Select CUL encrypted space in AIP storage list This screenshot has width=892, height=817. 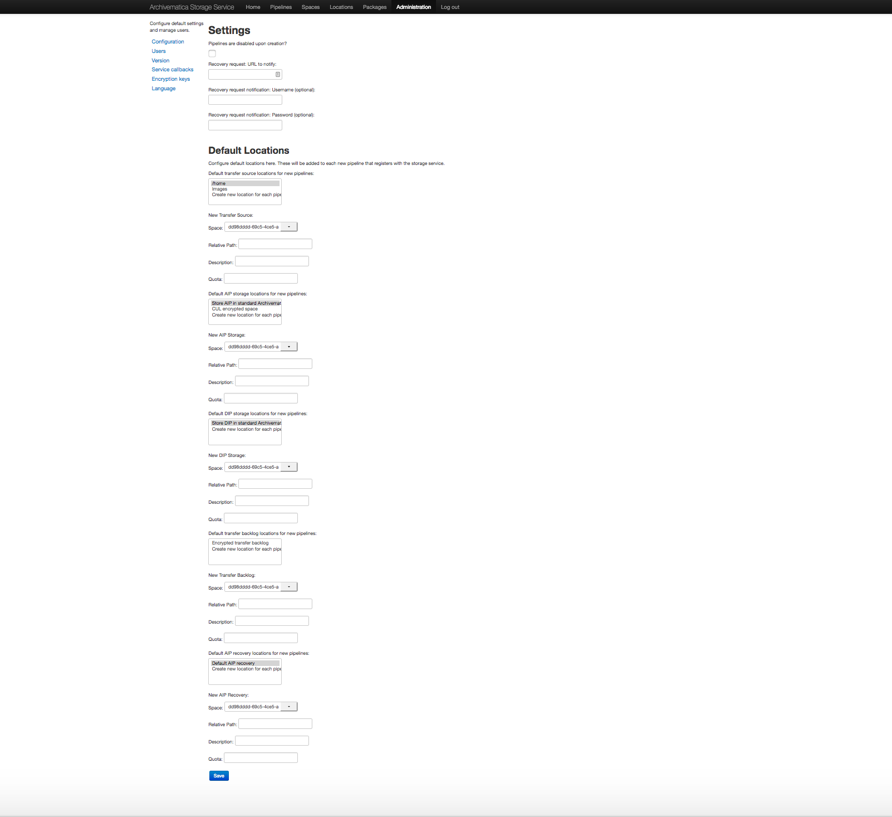point(234,309)
